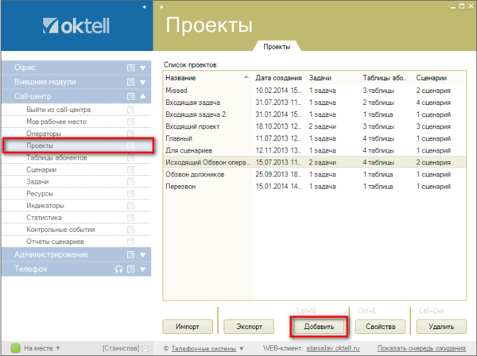The image size is (477, 356).
Task: Click the Импорт button
Action: pyautogui.click(x=188, y=327)
